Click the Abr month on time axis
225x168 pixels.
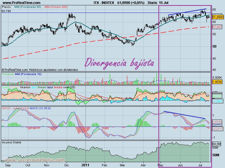point(143,165)
